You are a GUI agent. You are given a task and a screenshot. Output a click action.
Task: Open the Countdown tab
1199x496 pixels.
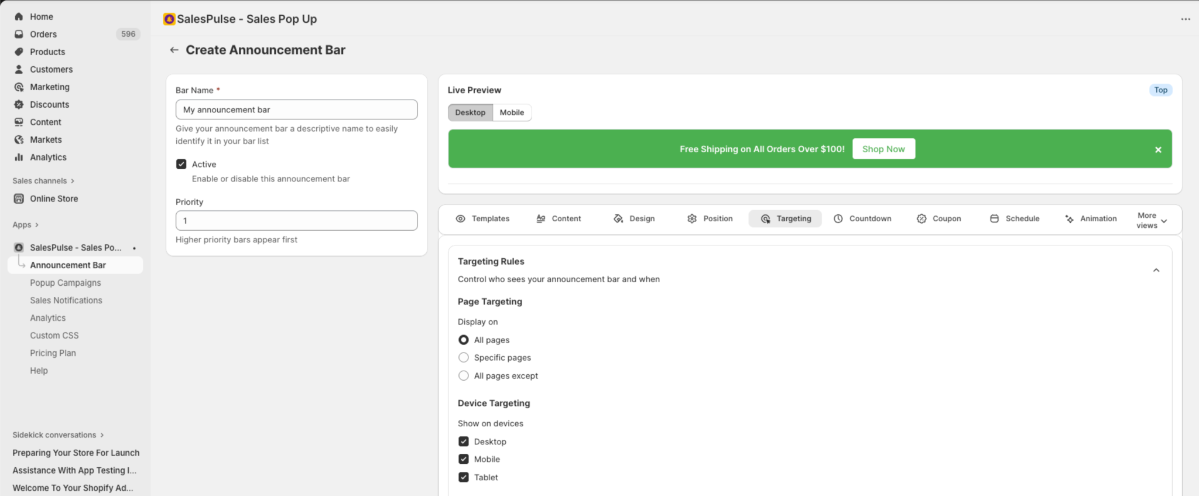862,218
